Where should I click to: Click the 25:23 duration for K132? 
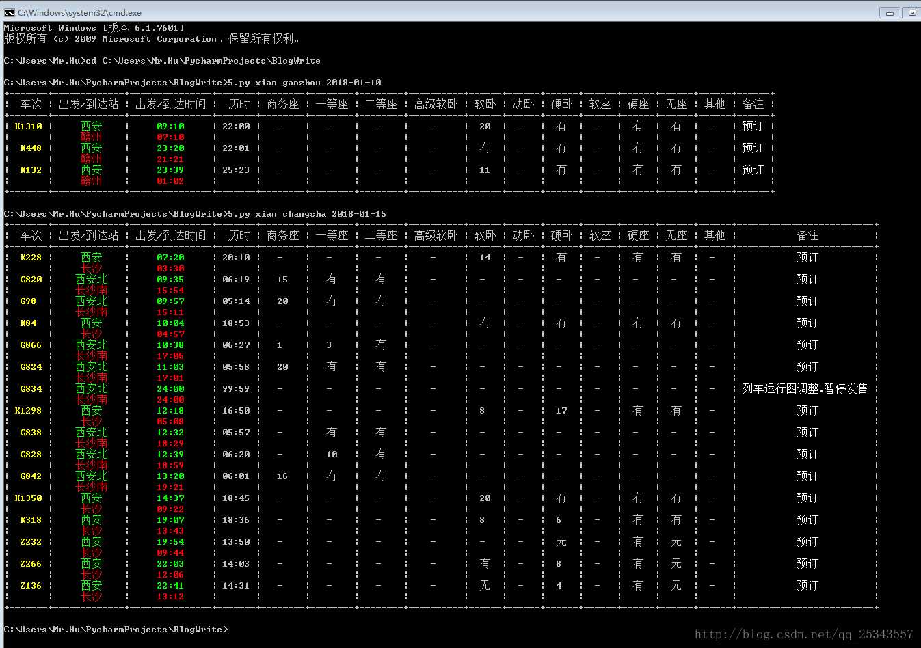236,170
